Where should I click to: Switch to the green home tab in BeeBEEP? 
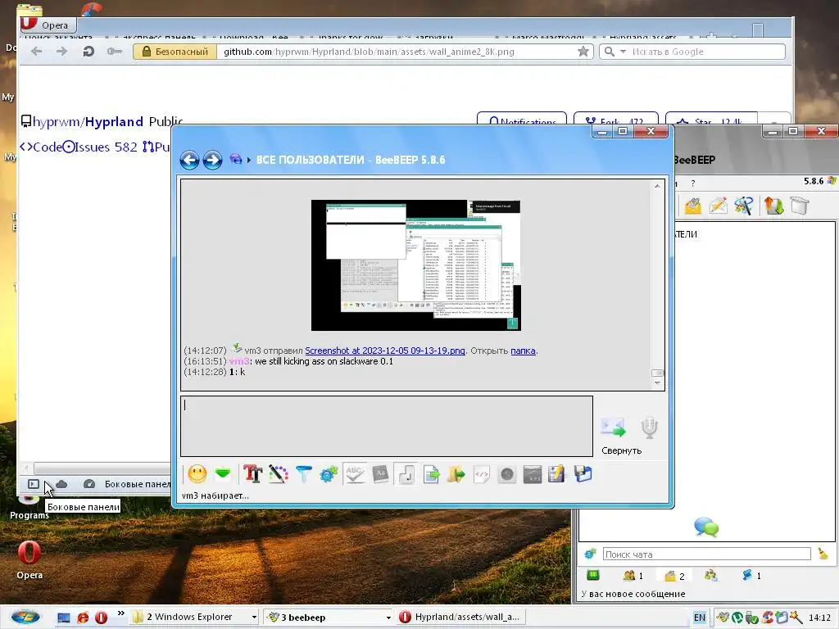pos(593,576)
